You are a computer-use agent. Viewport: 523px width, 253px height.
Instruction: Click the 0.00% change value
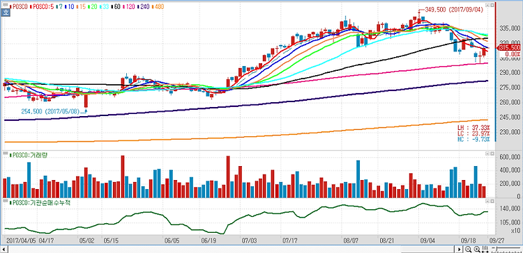point(512,54)
